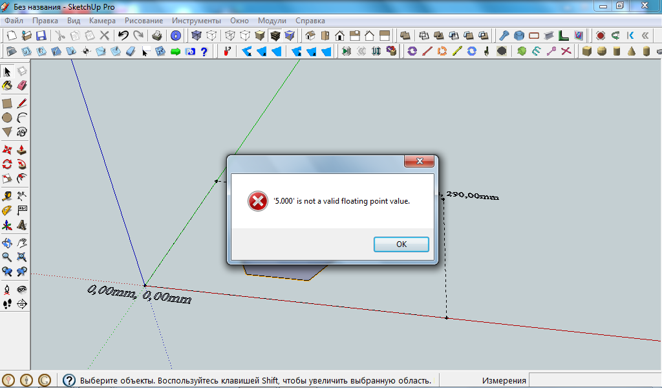Screen dimensions: 662x388
Task: Close the floating point error dialog
Action: pos(421,161)
